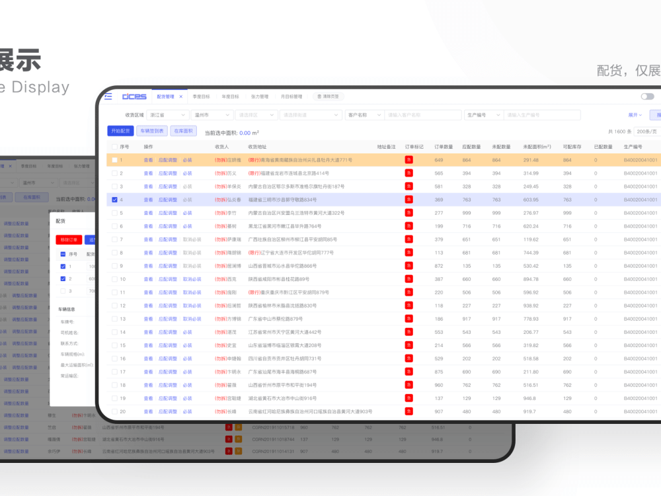Click the red 急 flag in row 4

(408, 200)
